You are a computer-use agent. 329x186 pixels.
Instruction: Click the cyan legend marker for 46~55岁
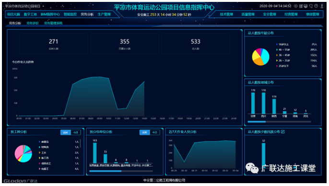(x=277, y=50)
